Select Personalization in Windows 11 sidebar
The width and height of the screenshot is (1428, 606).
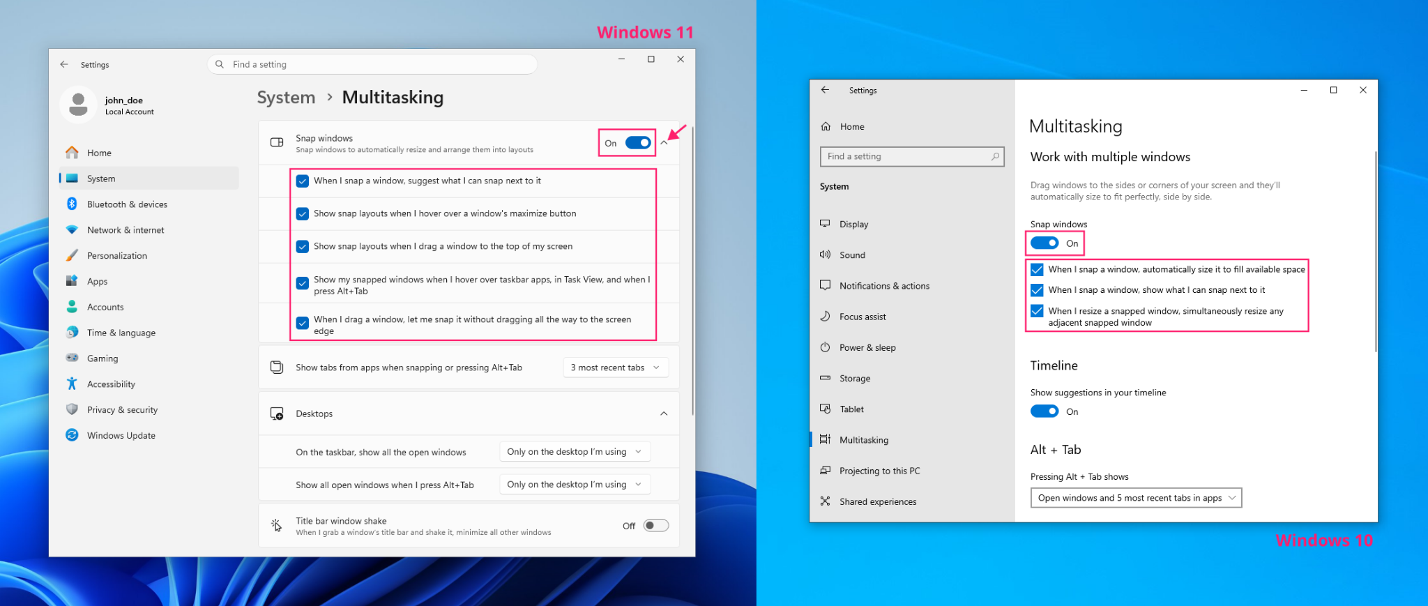(x=149, y=256)
